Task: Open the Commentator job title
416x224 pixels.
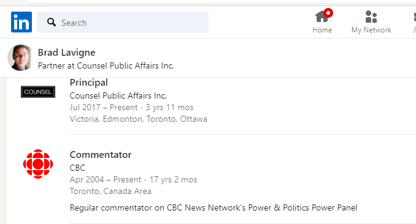Action: pos(101,155)
